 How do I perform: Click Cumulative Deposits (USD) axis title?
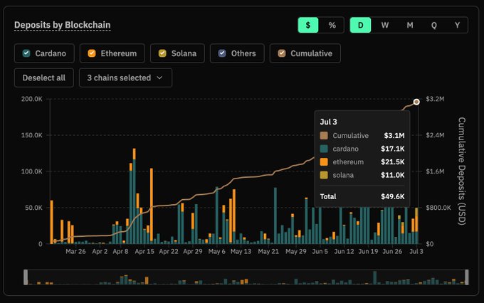(x=461, y=171)
